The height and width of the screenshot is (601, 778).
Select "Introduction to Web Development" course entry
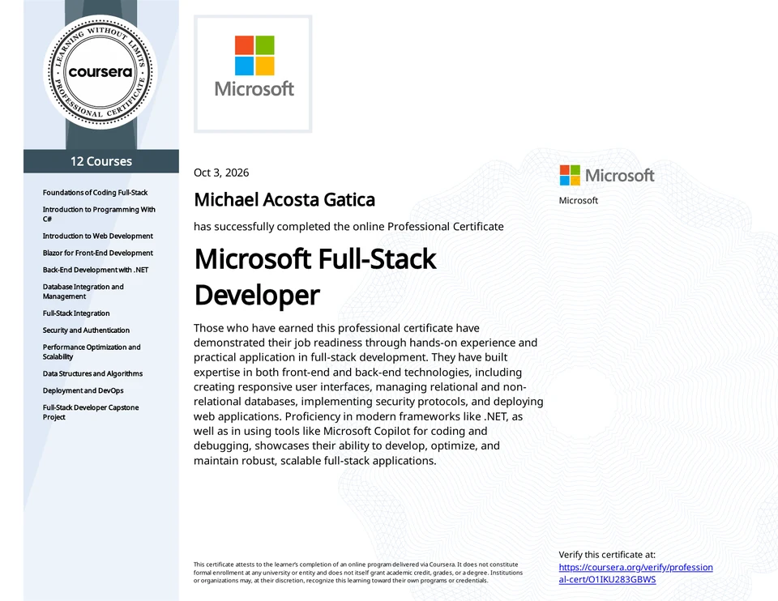[98, 236]
